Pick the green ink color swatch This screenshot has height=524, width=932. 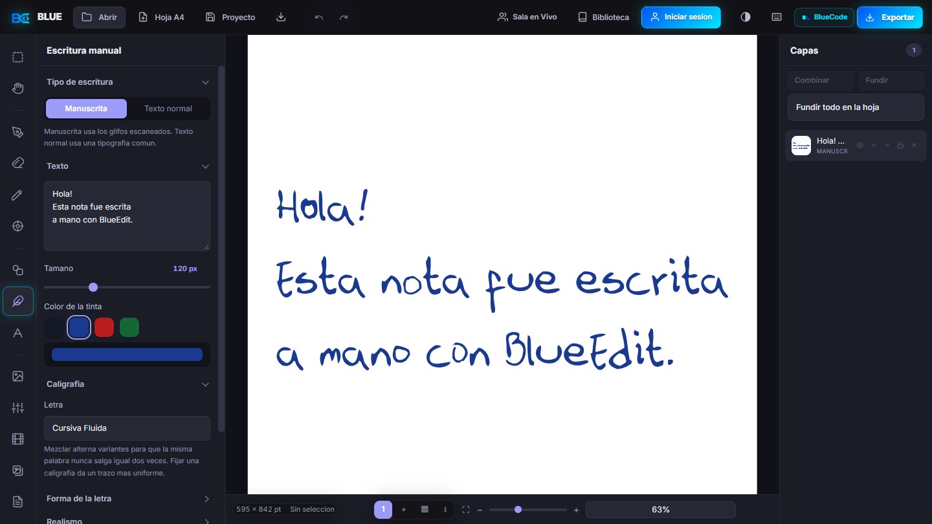click(129, 328)
